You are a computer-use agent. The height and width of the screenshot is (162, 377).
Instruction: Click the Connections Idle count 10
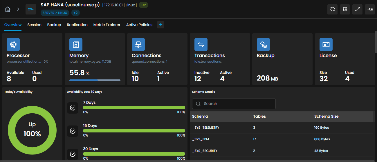(x=135, y=79)
